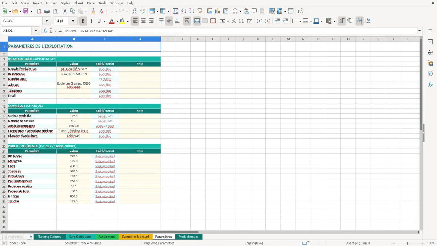Insert a comment with the speech bubble icon
The width and height of the screenshot is (437, 246).
point(254,11)
